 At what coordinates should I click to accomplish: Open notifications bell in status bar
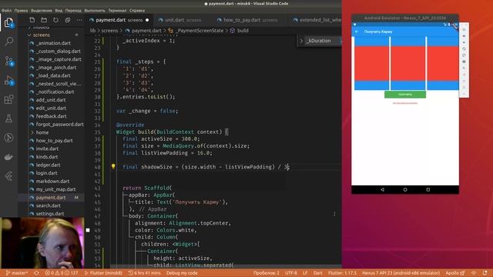point(485,273)
